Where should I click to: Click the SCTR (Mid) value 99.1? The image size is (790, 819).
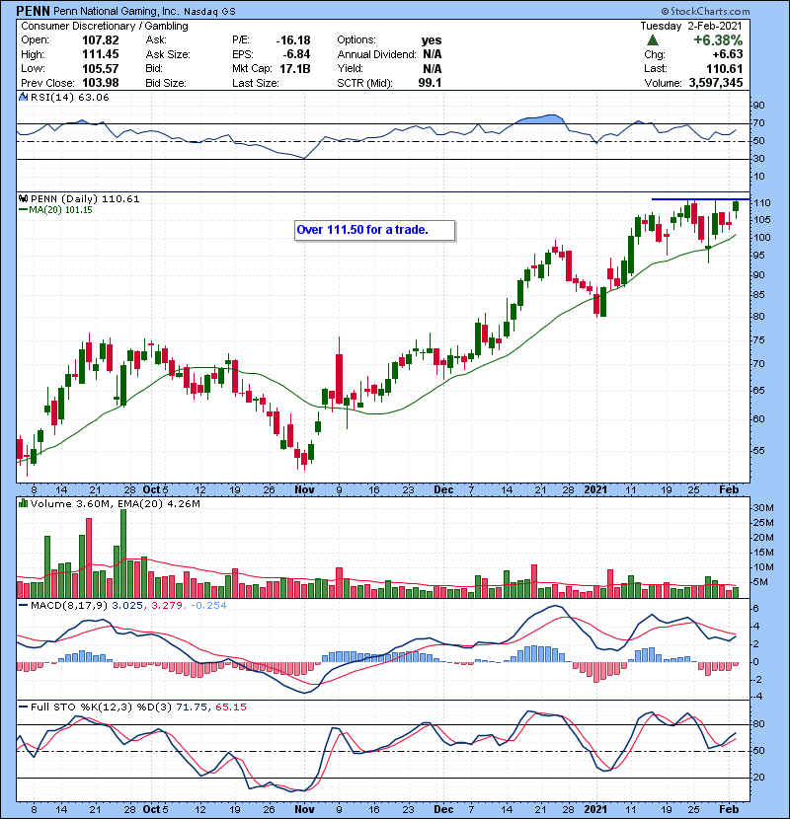tap(430, 83)
